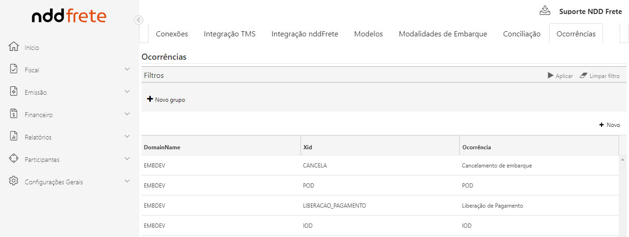
Task: Click the Financeiro dollar document icon
Action: (x=14, y=114)
